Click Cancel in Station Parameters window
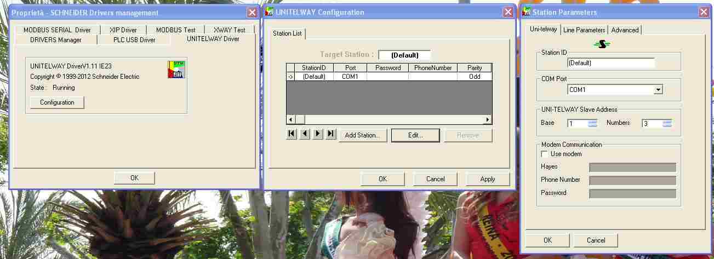Screen dimensions: 714x259 pos(596,240)
